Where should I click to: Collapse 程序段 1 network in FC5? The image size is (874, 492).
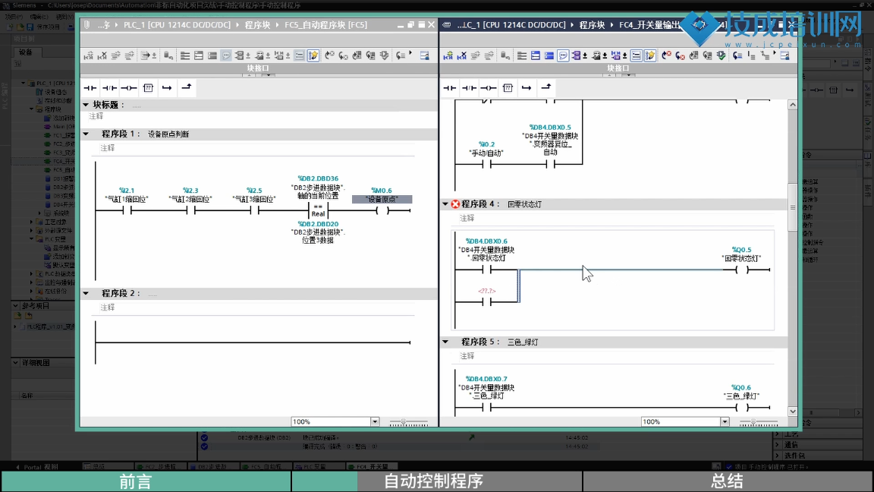86,134
